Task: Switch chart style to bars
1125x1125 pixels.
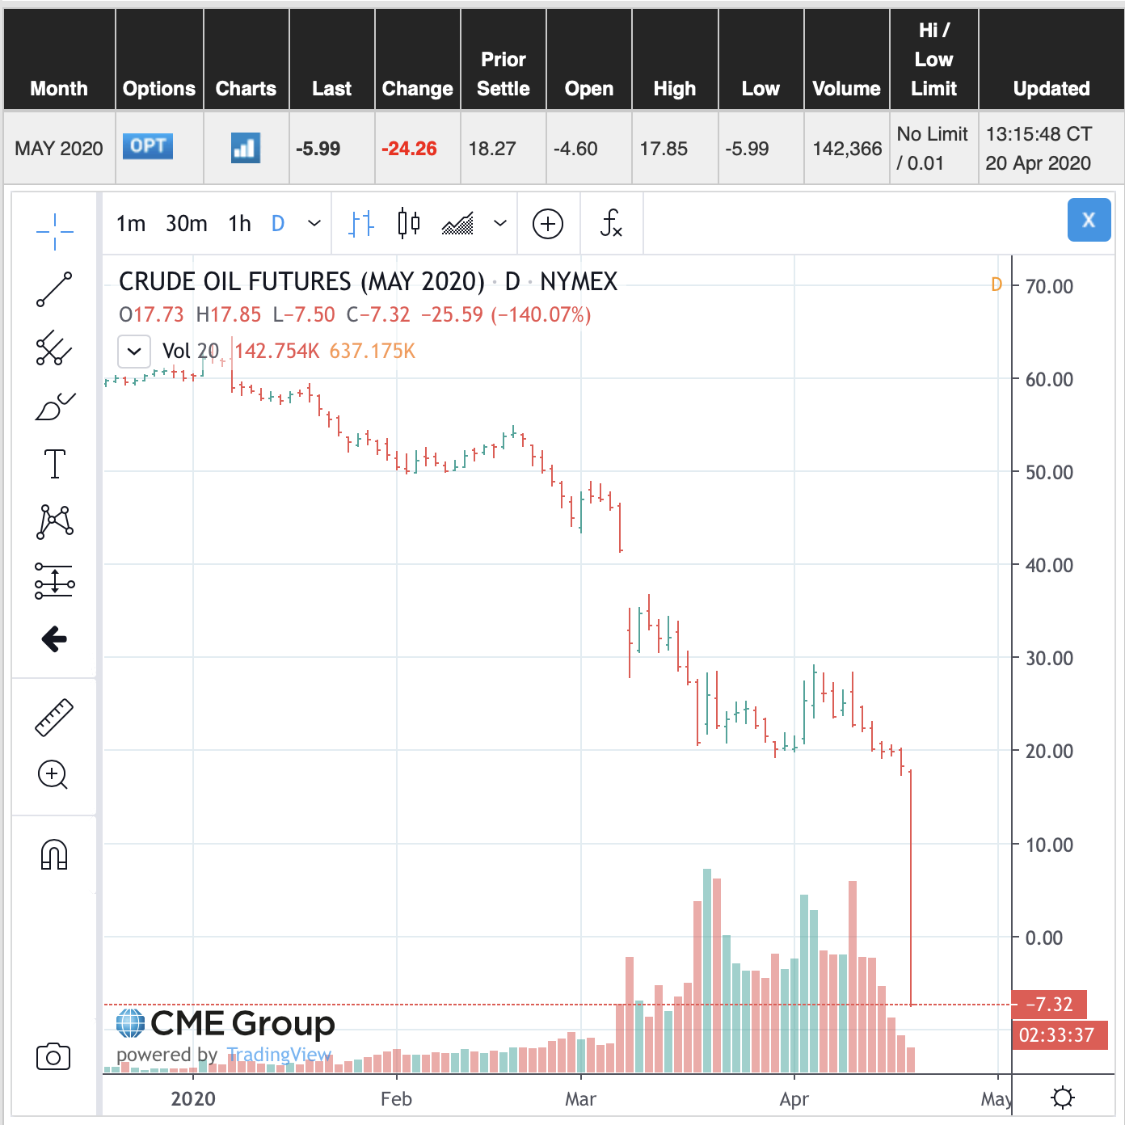Action: (361, 223)
